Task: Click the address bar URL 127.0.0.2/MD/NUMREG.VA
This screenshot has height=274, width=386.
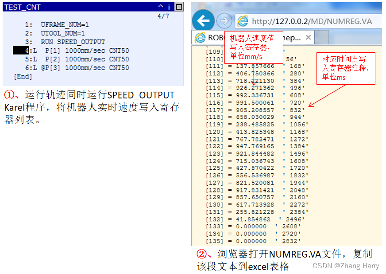Action: pyautogui.click(x=312, y=21)
